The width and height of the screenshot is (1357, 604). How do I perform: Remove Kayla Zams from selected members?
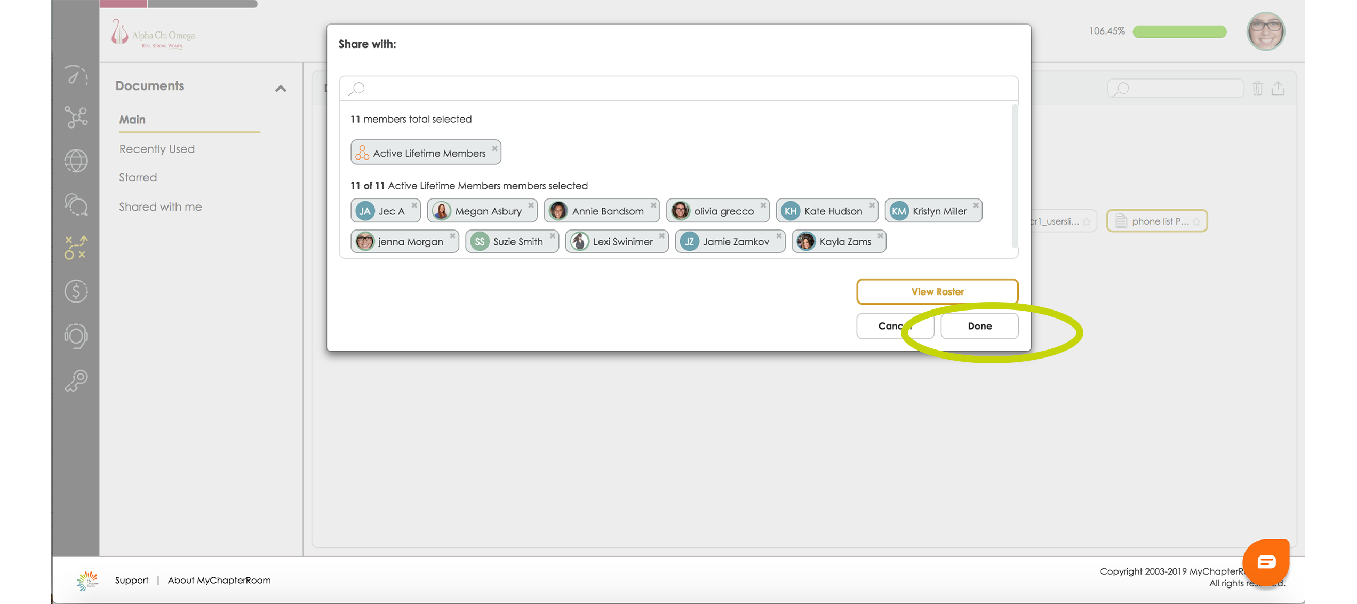(880, 236)
